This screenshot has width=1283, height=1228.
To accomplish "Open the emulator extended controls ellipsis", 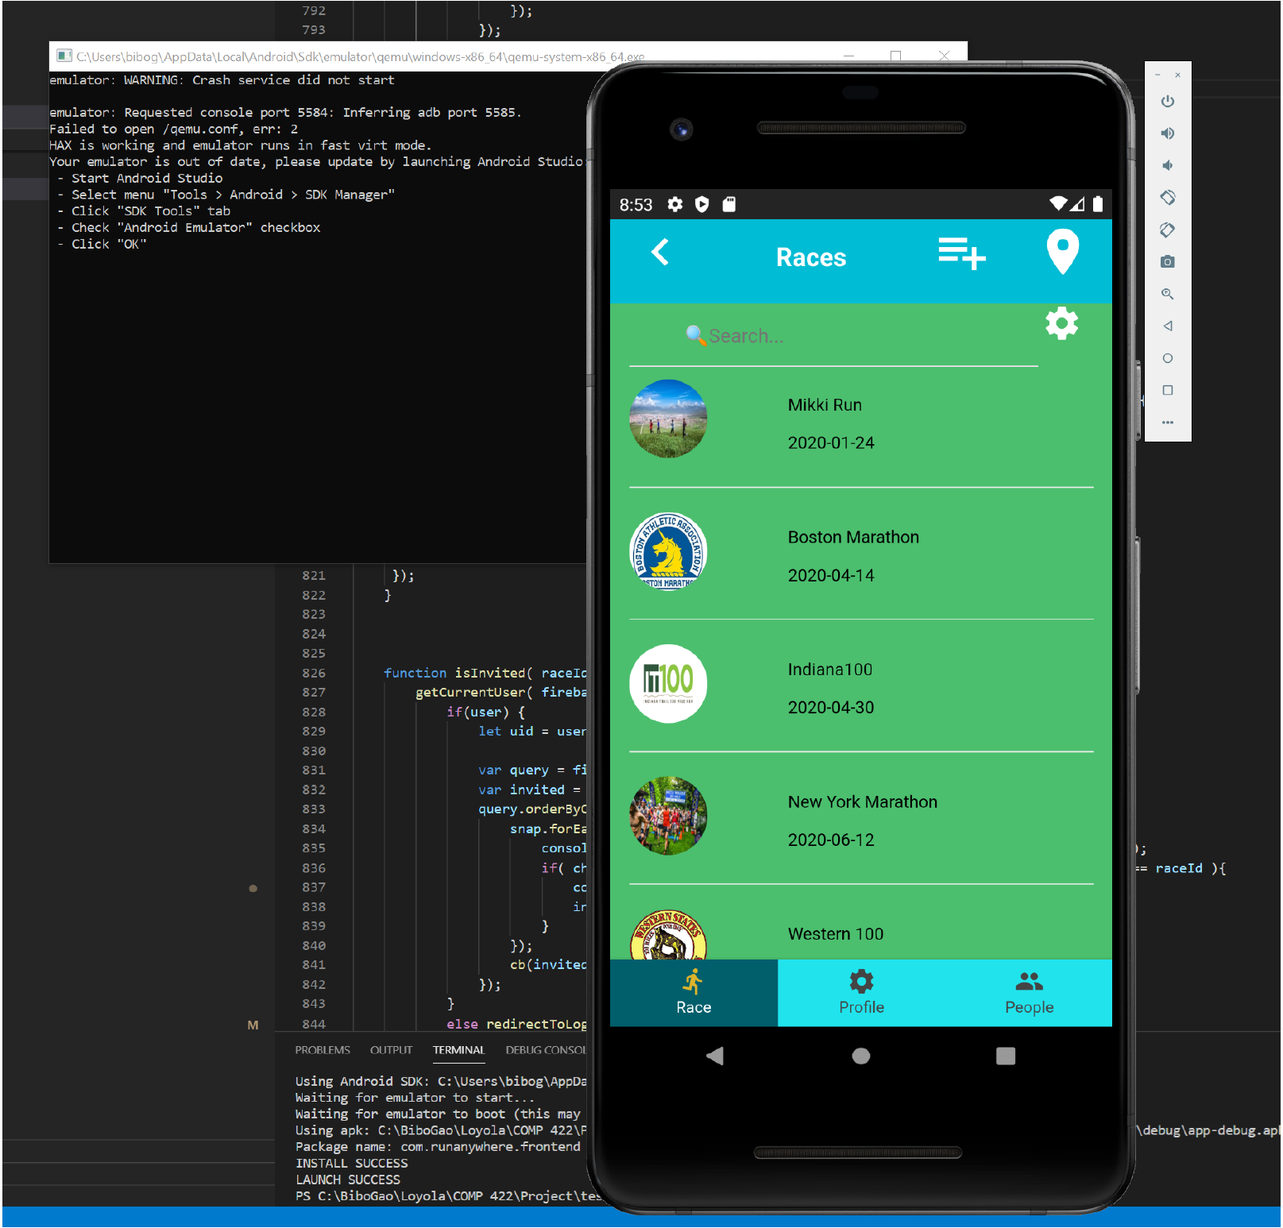I will (x=1167, y=423).
